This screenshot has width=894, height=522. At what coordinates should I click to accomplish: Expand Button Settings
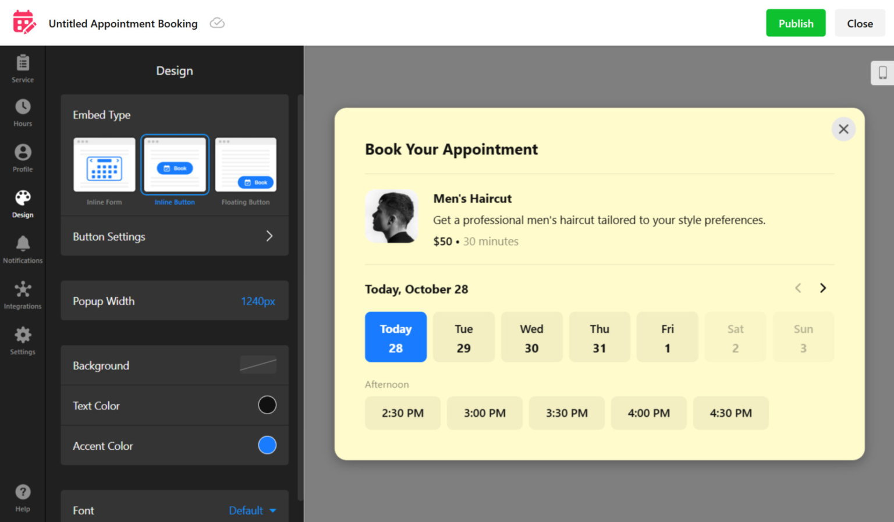tap(173, 237)
